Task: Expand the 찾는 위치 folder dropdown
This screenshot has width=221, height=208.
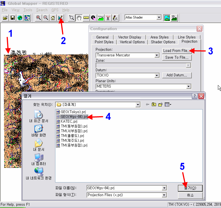Action: coord(138,105)
